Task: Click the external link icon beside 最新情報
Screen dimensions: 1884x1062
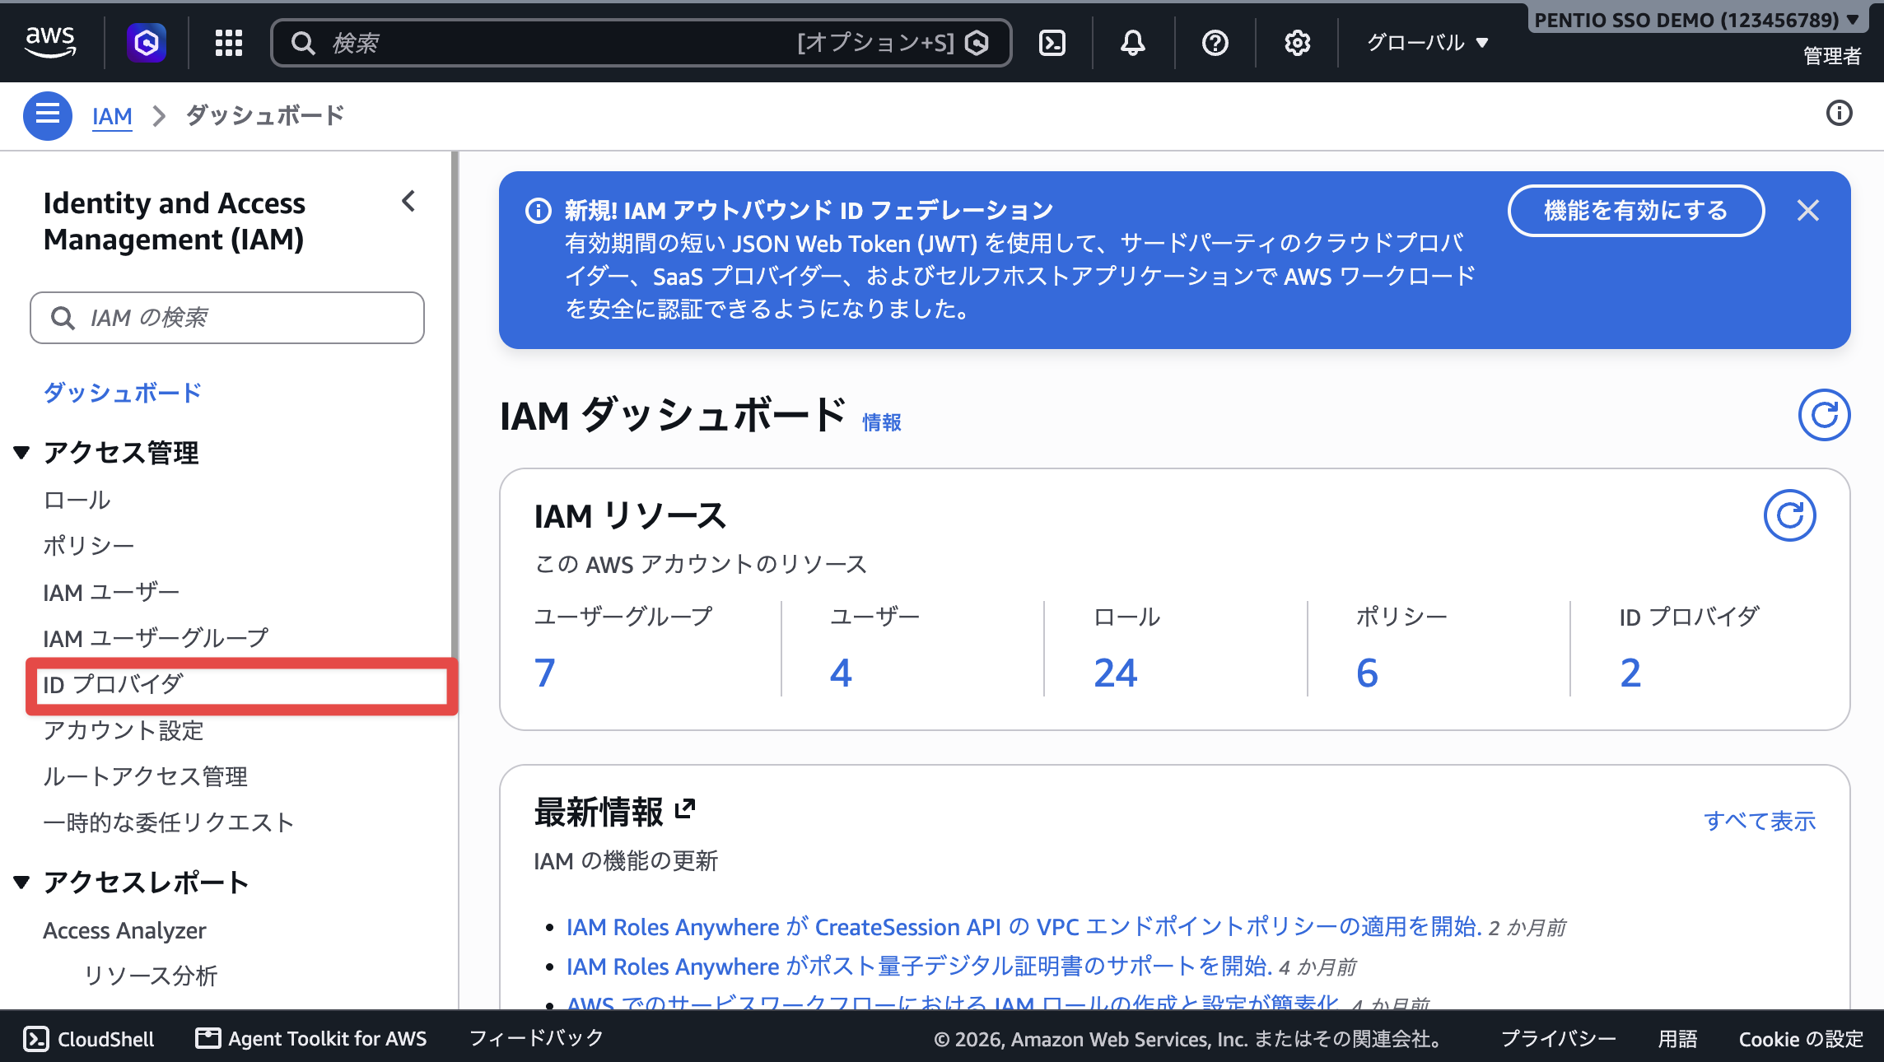Action: pyautogui.click(x=685, y=809)
